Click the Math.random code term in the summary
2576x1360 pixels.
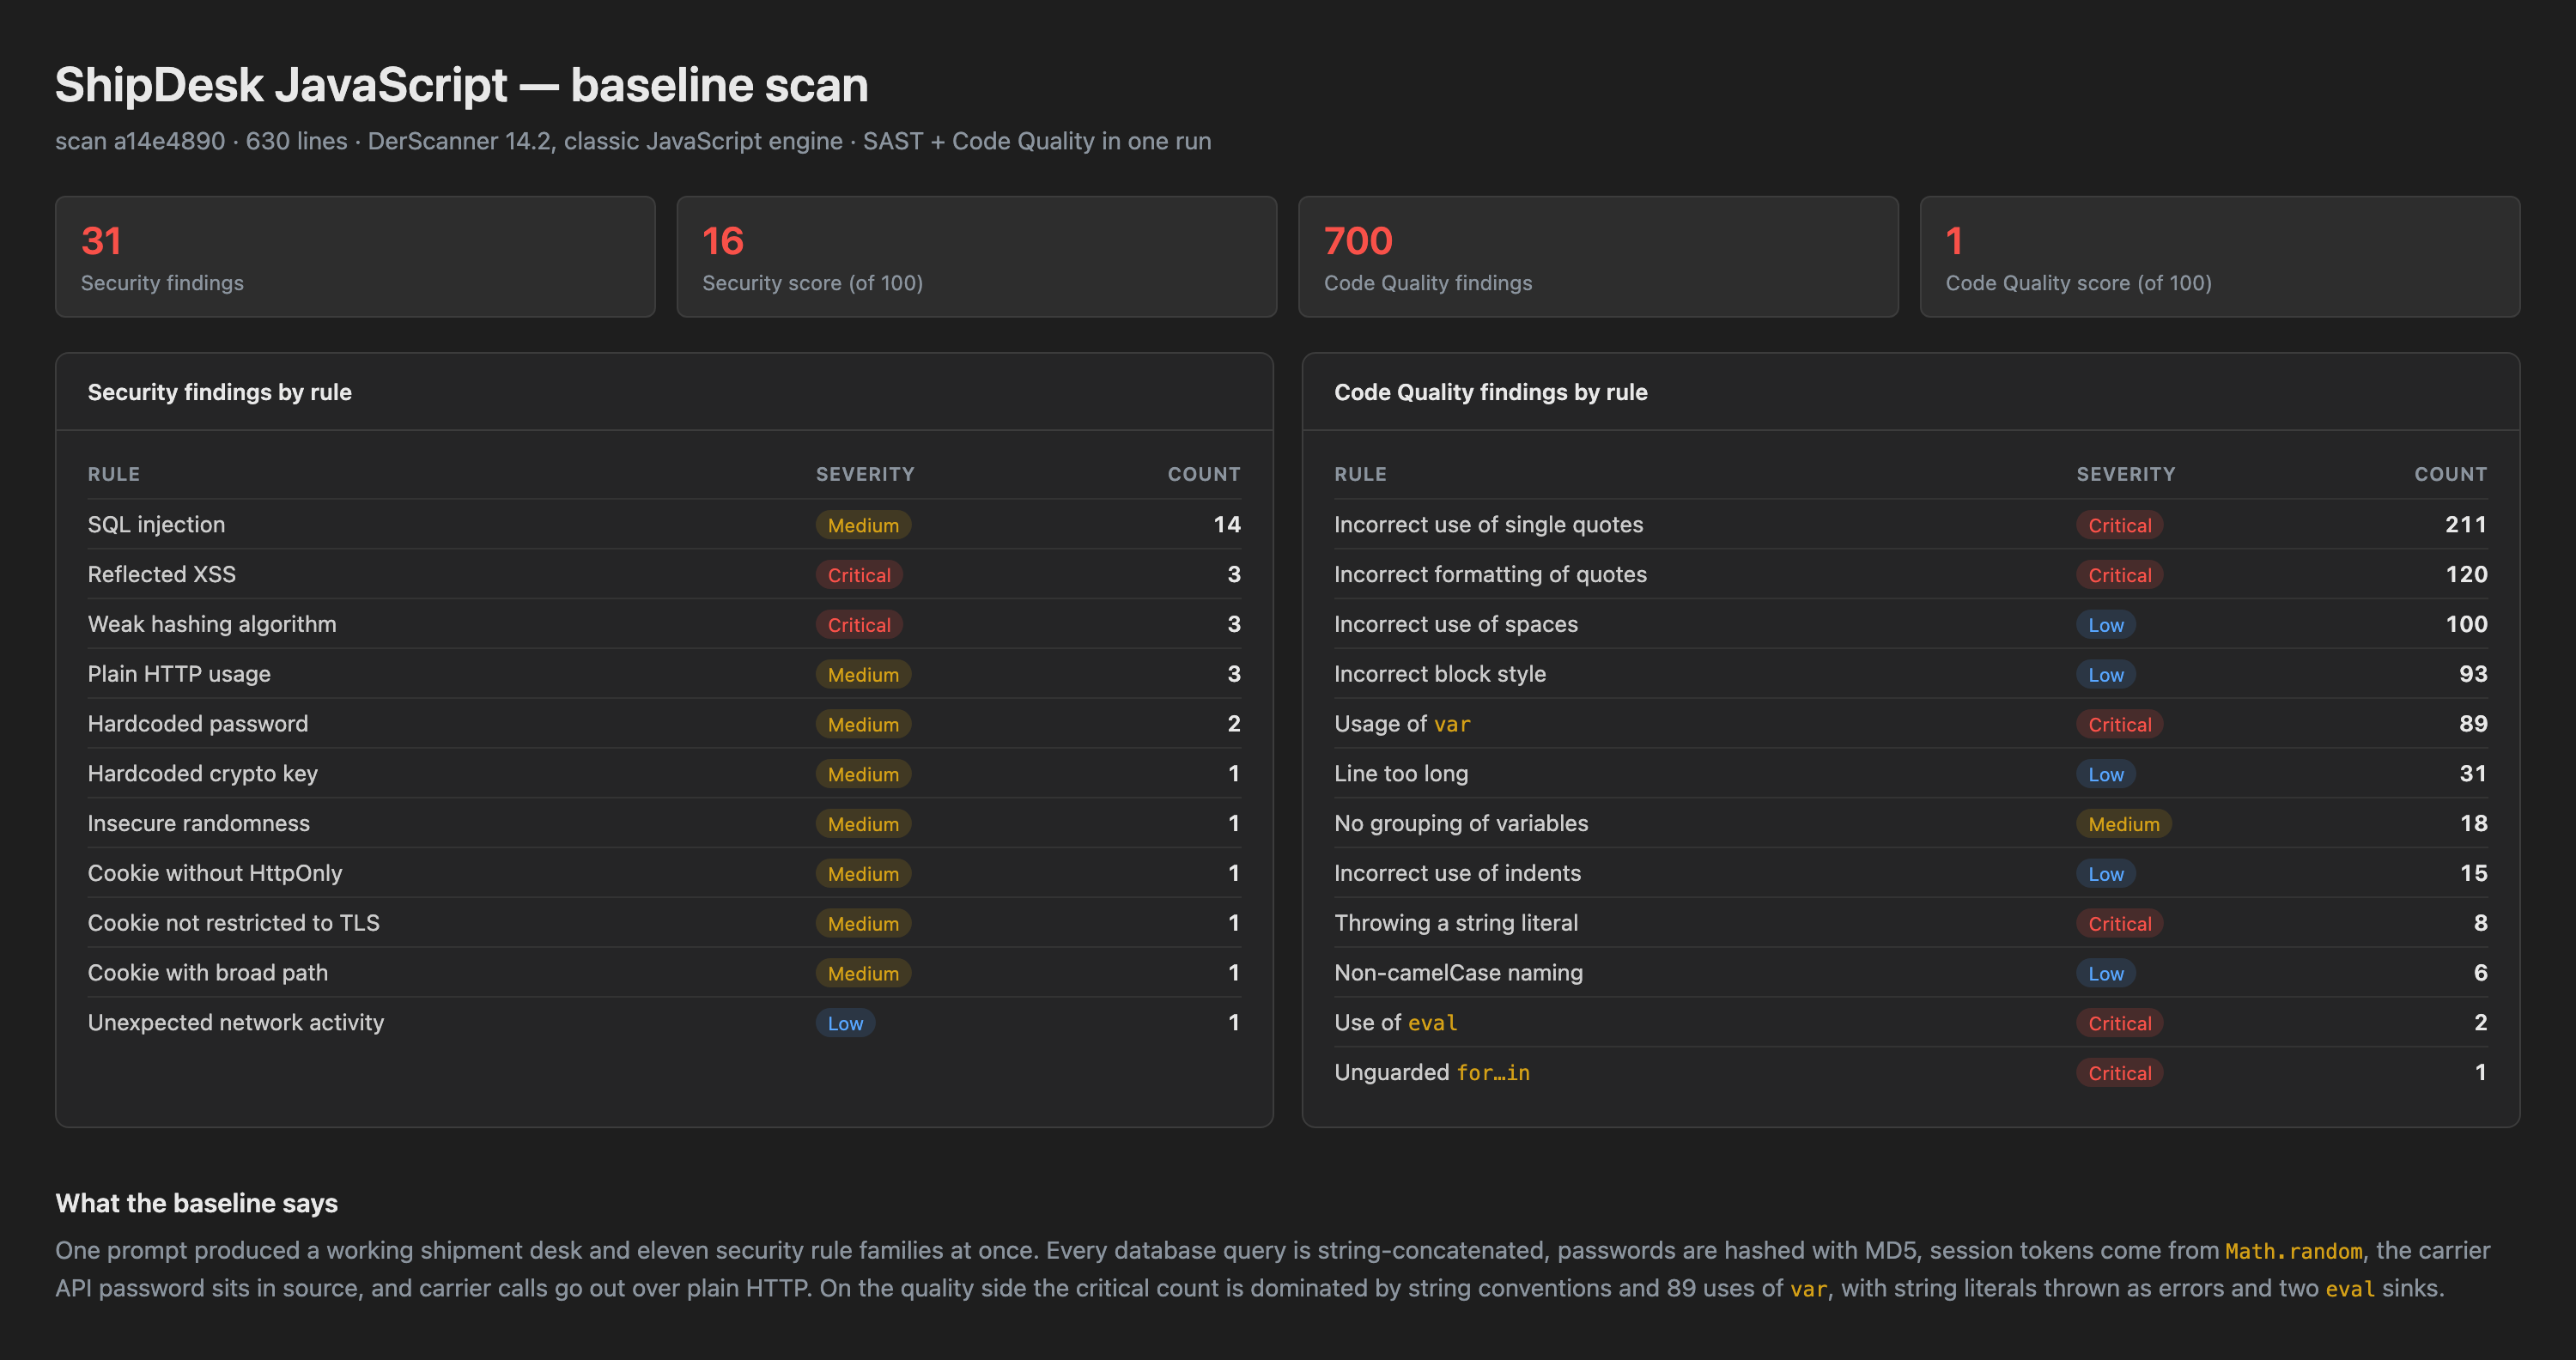tap(2293, 1251)
